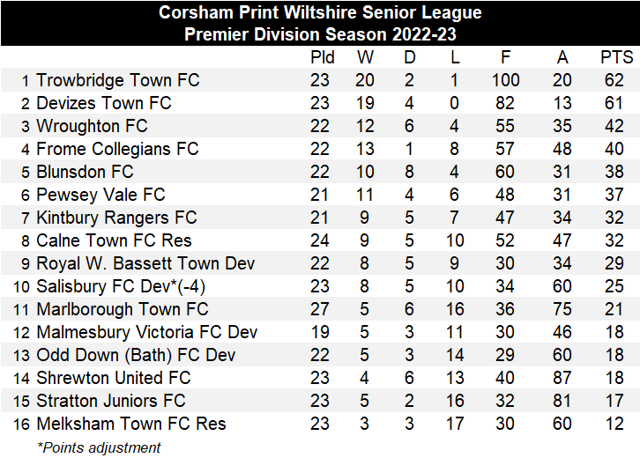Click on Blunsdon FC team name
640x458 pixels.
(85, 172)
